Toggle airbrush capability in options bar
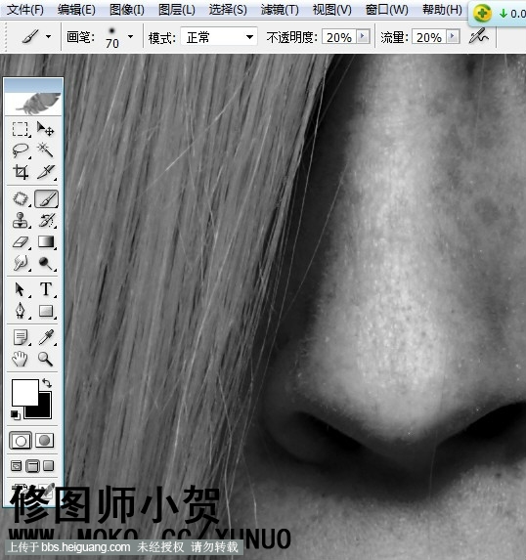The height and width of the screenshot is (560, 526). click(479, 36)
